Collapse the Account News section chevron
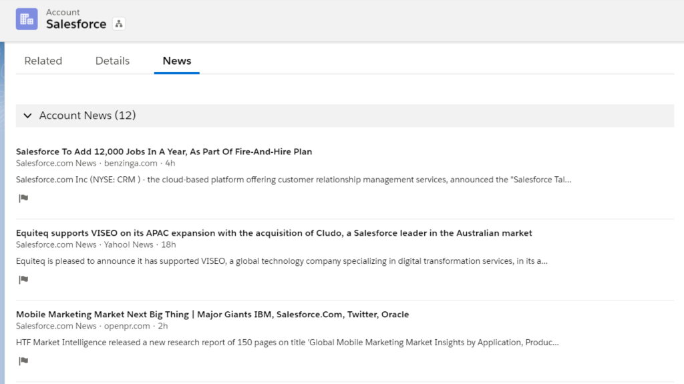The image size is (684, 384). pyautogui.click(x=27, y=116)
